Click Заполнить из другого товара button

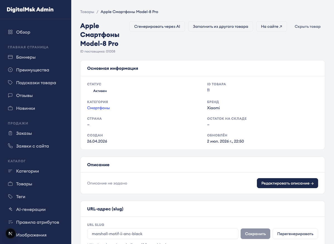(220, 27)
